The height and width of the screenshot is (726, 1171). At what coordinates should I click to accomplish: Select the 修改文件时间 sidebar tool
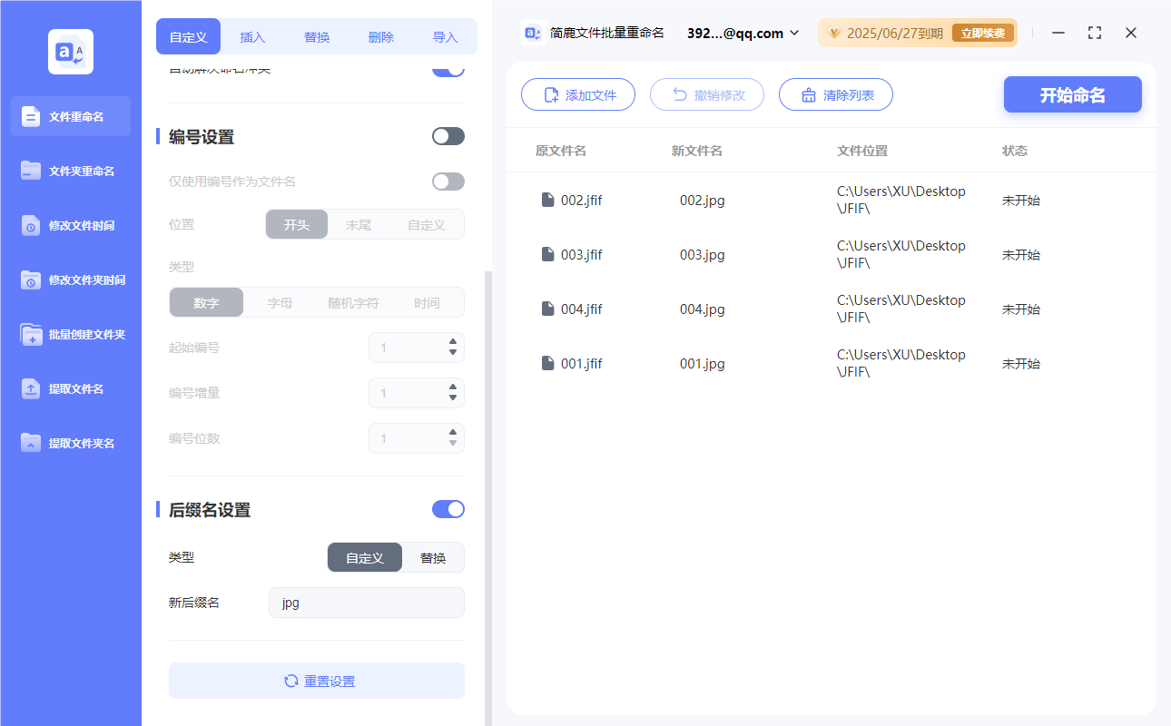70,225
